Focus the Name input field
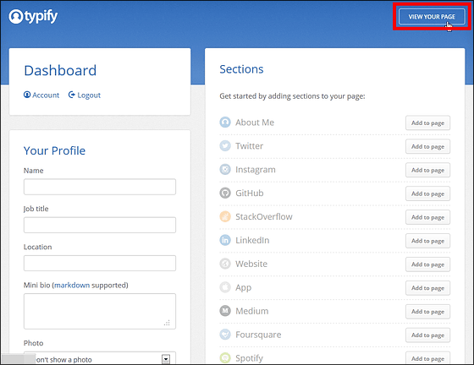The height and width of the screenshot is (365, 474). (100, 187)
